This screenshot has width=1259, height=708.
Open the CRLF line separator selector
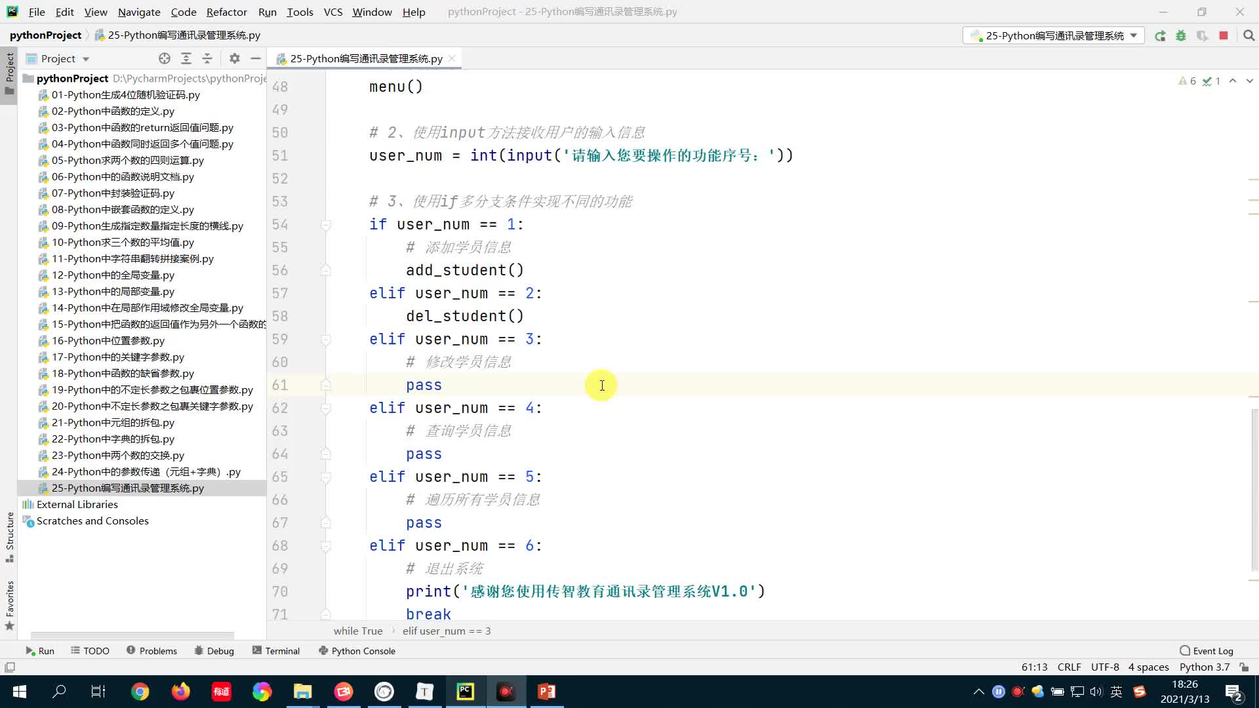[x=1069, y=667]
